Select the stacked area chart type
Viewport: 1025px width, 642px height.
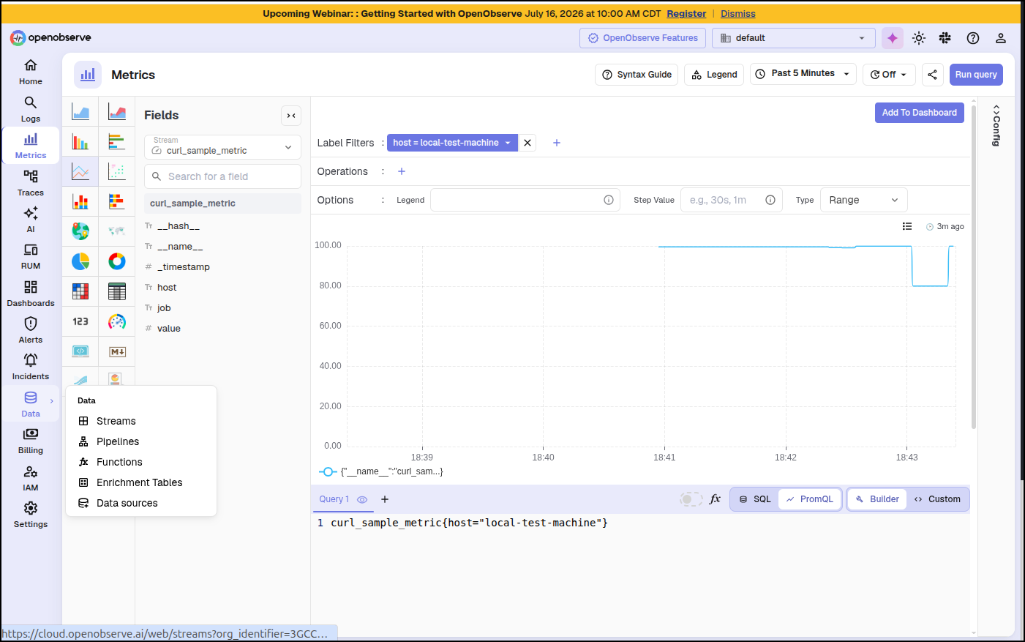[x=117, y=112]
